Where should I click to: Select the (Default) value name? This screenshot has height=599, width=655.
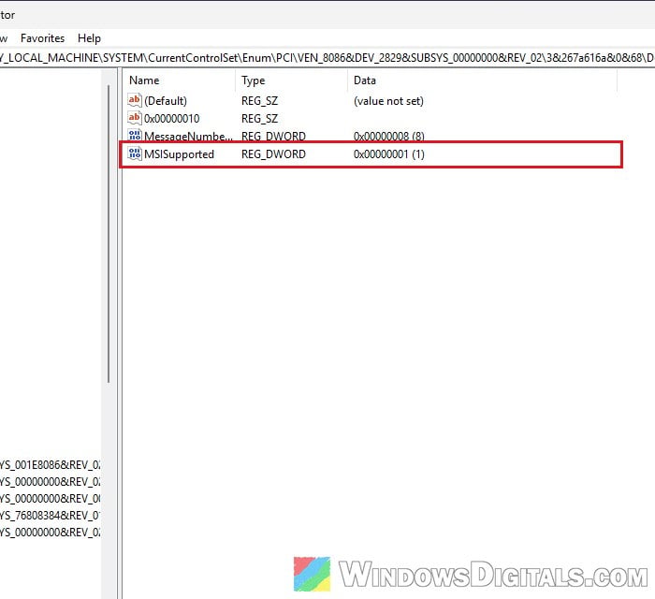166,101
